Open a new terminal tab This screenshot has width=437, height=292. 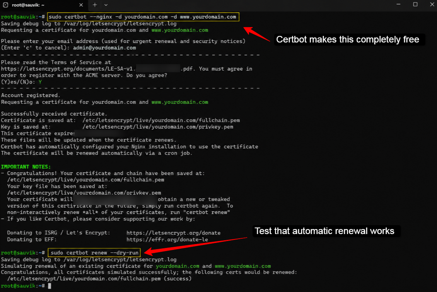(x=95, y=5)
